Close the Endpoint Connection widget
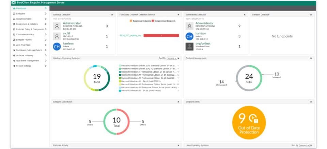 pos(178,102)
